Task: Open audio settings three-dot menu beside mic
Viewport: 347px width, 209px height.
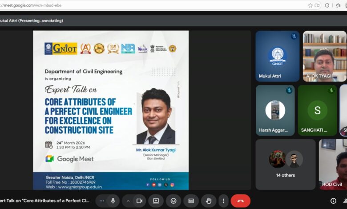Action: click(x=102, y=201)
